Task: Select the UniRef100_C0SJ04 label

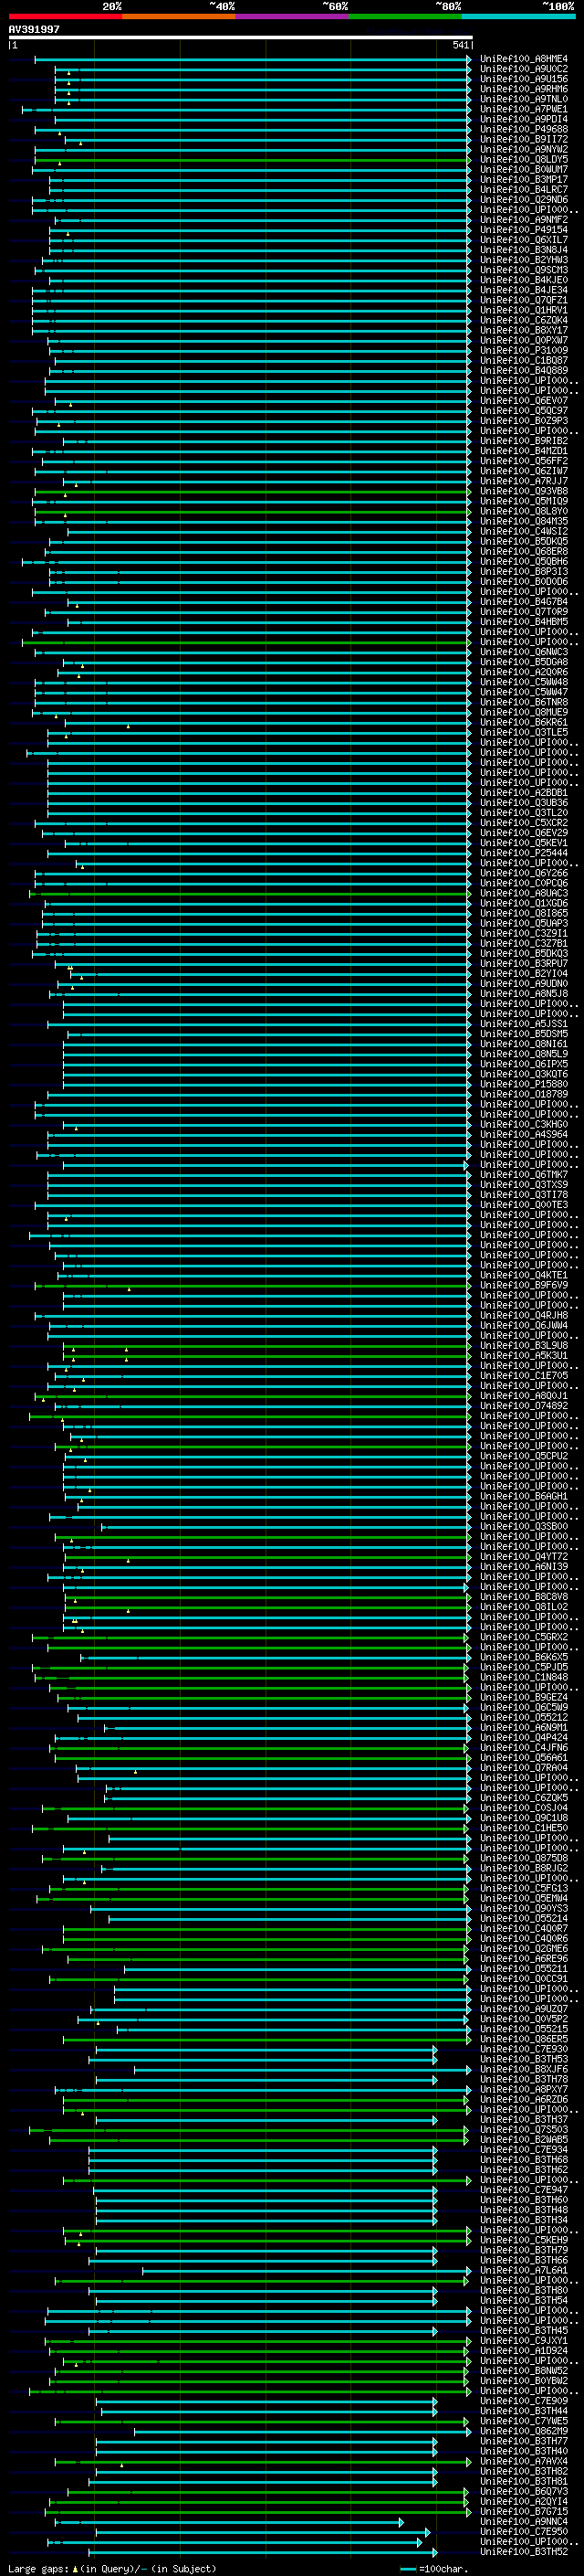Action: (524, 1808)
